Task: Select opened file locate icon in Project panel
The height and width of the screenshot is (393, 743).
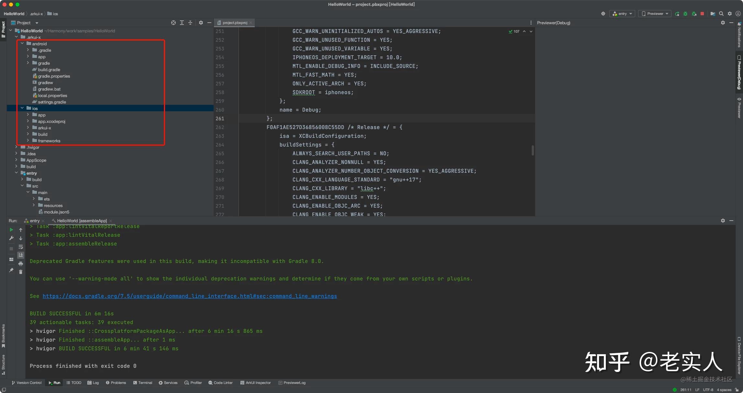Action: (173, 23)
